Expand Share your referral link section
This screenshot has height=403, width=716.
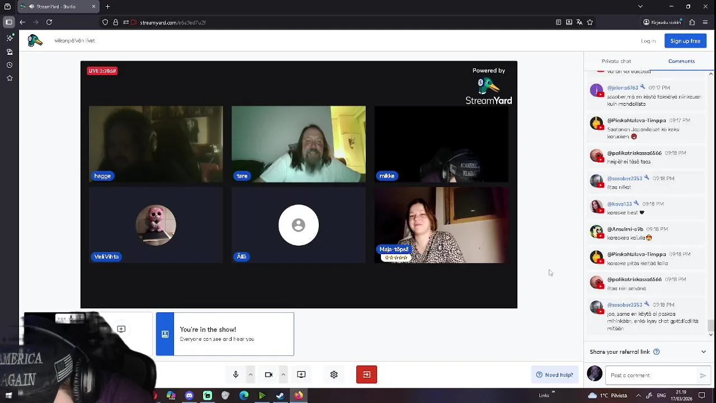point(704,352)
